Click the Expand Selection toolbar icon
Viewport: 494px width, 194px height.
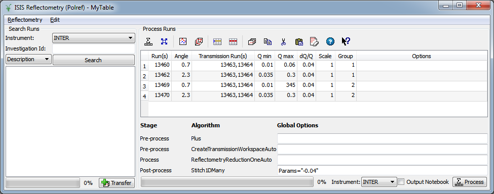tap(164, 41)
